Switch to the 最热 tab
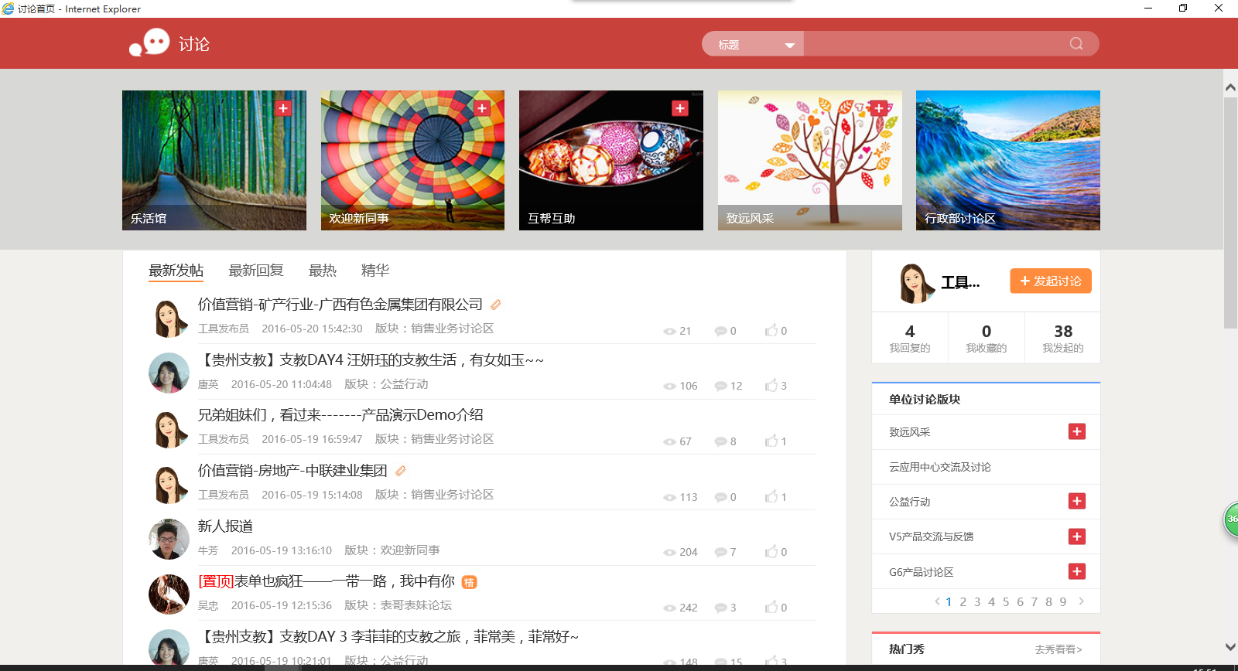 (323, 271)
